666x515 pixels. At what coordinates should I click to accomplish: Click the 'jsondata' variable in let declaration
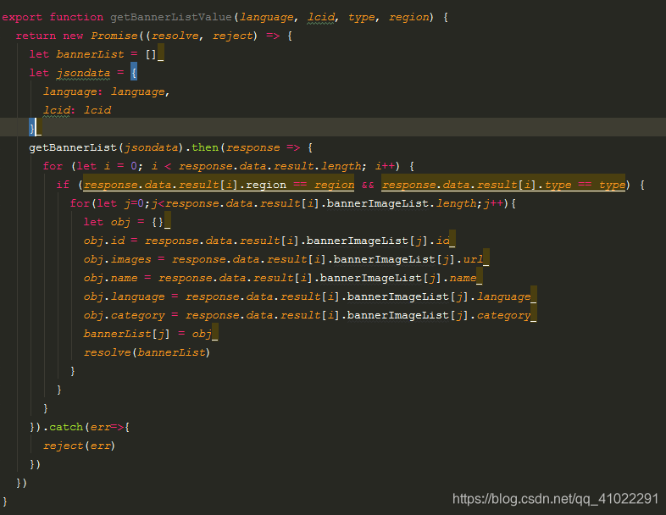click(x=83, y=73)
